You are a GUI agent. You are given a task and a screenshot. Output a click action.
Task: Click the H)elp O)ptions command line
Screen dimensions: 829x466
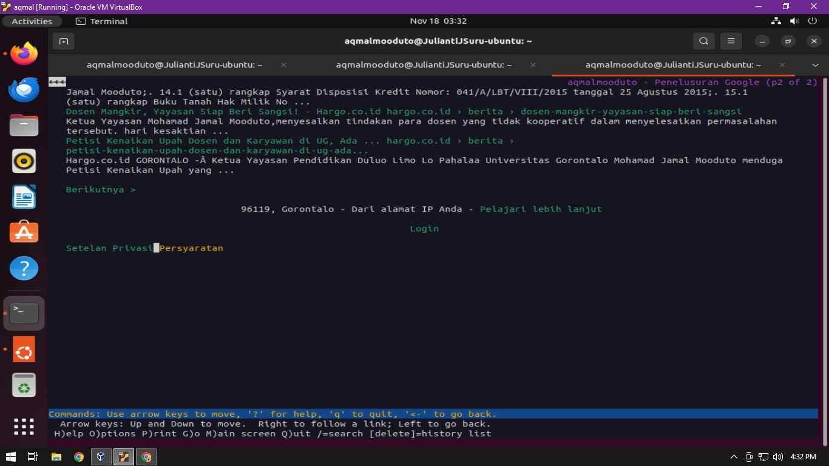[272, 434]
